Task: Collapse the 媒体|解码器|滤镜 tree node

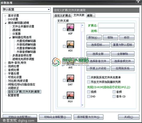Action: (5, 23)
